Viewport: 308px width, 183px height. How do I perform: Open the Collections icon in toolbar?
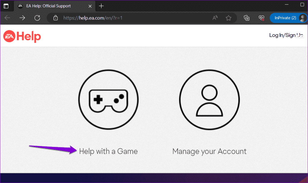247,18
